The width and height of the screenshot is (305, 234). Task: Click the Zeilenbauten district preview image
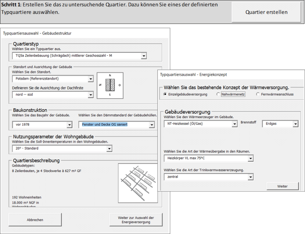138,183
